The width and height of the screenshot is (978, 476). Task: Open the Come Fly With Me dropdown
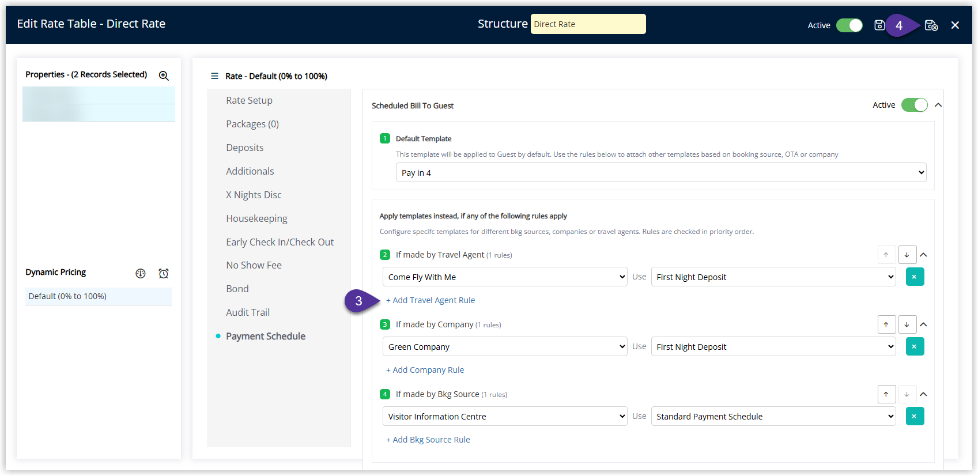coord(505,277)
